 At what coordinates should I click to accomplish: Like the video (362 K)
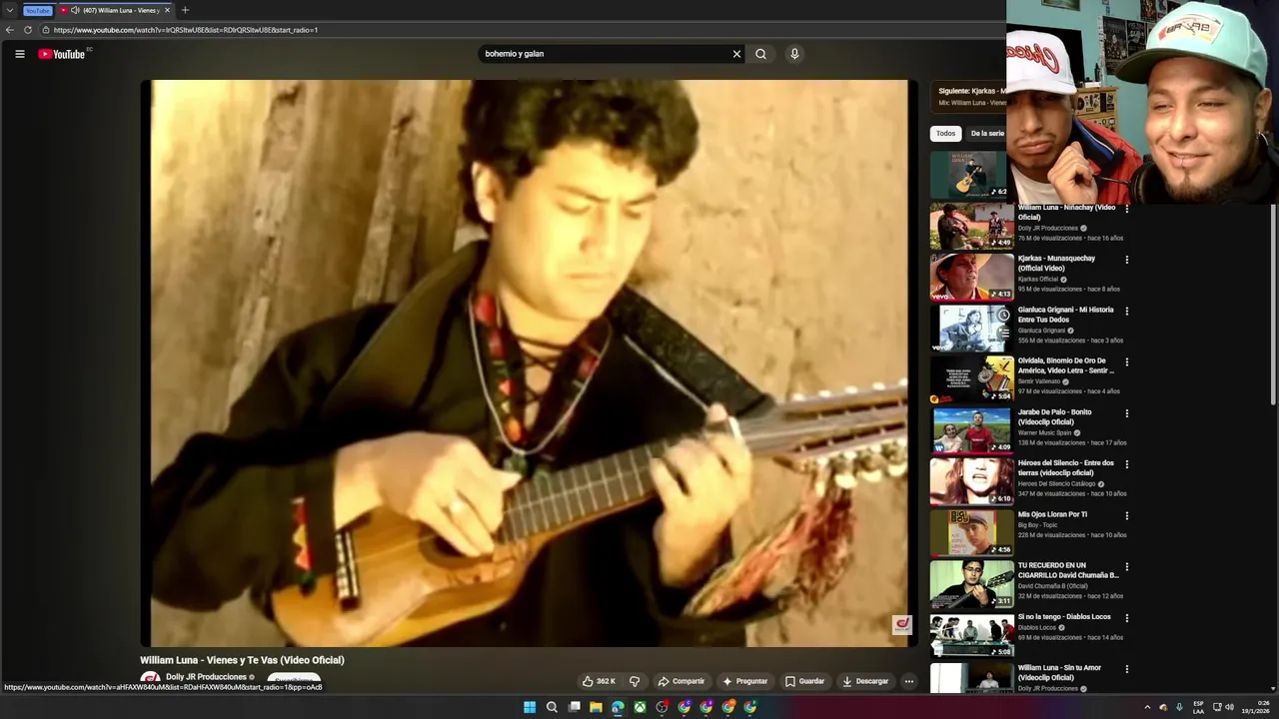coord(599,681)
